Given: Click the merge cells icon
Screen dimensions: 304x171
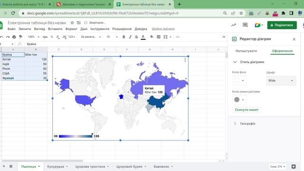Looking at the screenshot, I should 165,37.
